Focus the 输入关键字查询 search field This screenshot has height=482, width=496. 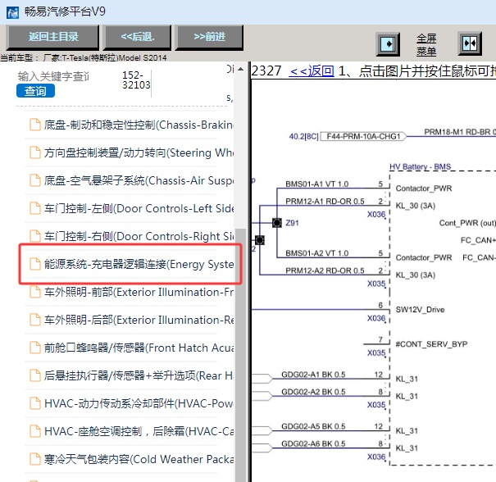pyautogui.click(x=54, y=76)
